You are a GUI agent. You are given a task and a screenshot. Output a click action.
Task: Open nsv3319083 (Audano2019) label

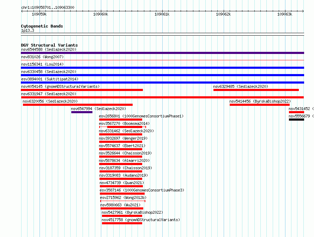pos(123,175)
